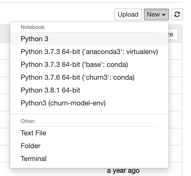Create a new Text File
Screen dimensions: 191x176
[33, 133]
